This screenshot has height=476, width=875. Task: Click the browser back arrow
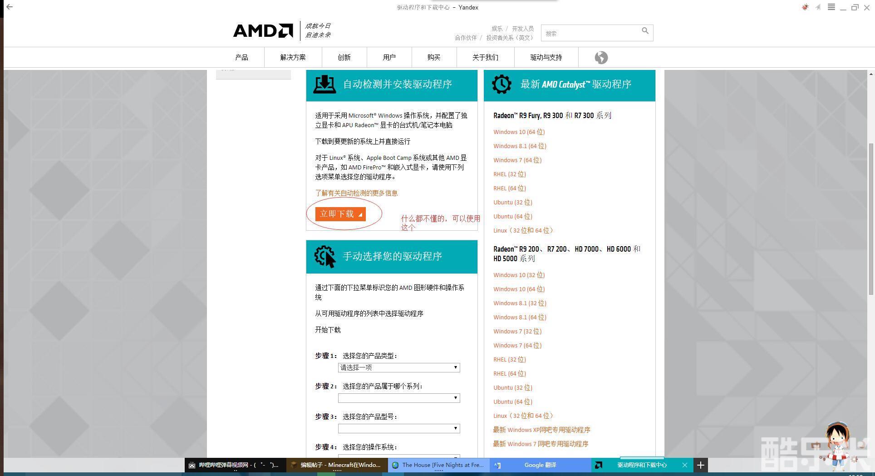pos(10,7)
